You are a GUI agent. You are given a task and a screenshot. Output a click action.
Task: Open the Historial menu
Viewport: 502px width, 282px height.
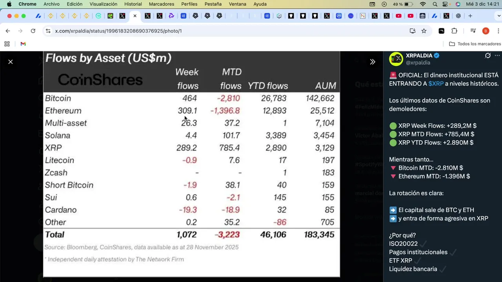133,4
